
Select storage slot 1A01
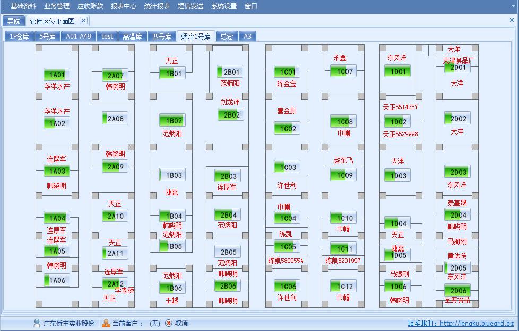click(x=57, y=75)
